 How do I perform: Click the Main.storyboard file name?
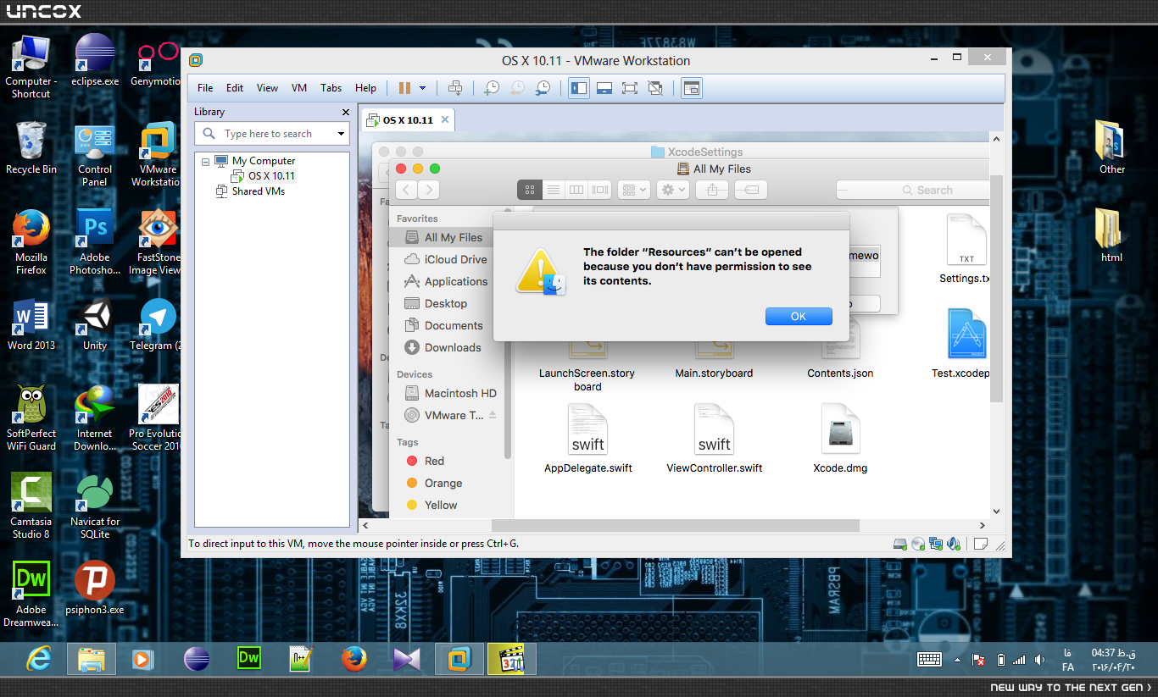point(714,373)
